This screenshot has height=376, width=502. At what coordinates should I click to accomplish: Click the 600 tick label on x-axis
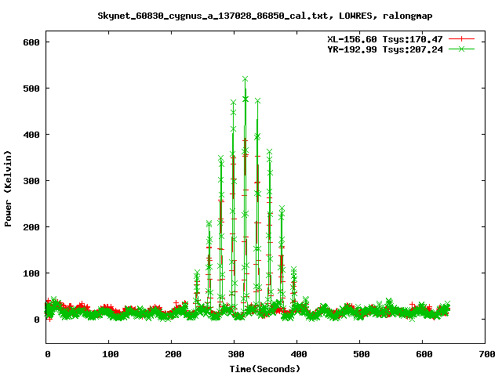(424, 354)
